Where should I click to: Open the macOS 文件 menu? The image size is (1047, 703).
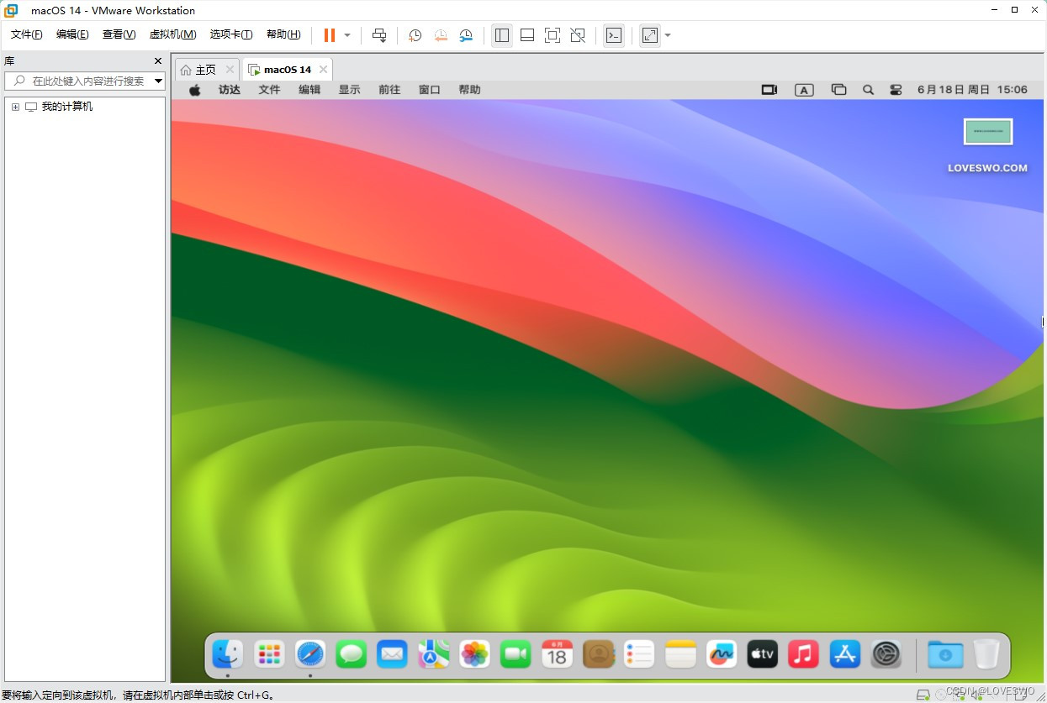(269, 90)
